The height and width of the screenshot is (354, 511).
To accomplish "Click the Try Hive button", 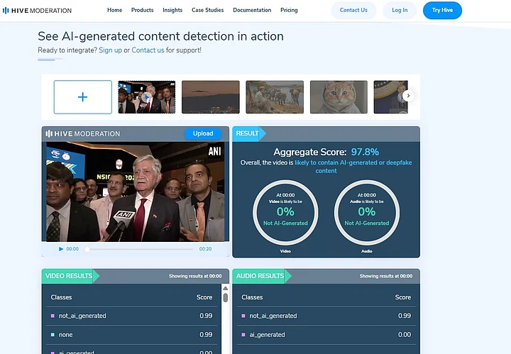I will [x=442, y=11].
